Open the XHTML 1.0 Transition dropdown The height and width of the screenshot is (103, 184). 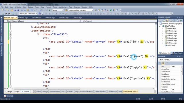36,14
